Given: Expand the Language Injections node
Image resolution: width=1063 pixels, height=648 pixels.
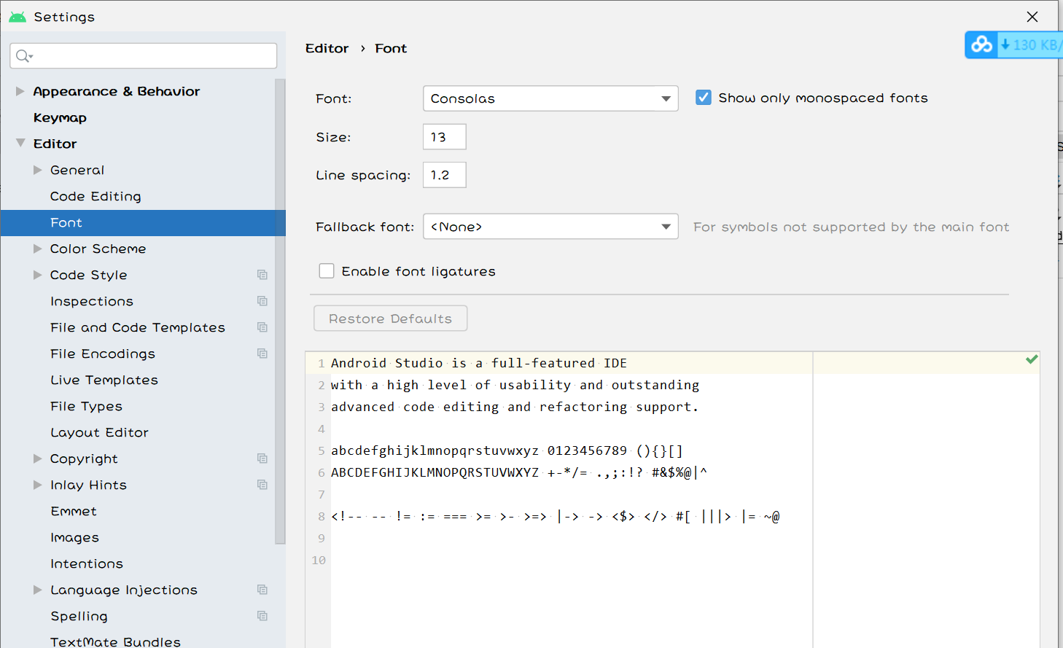Looking at the screenshot, I should click(x=38, y=590).
